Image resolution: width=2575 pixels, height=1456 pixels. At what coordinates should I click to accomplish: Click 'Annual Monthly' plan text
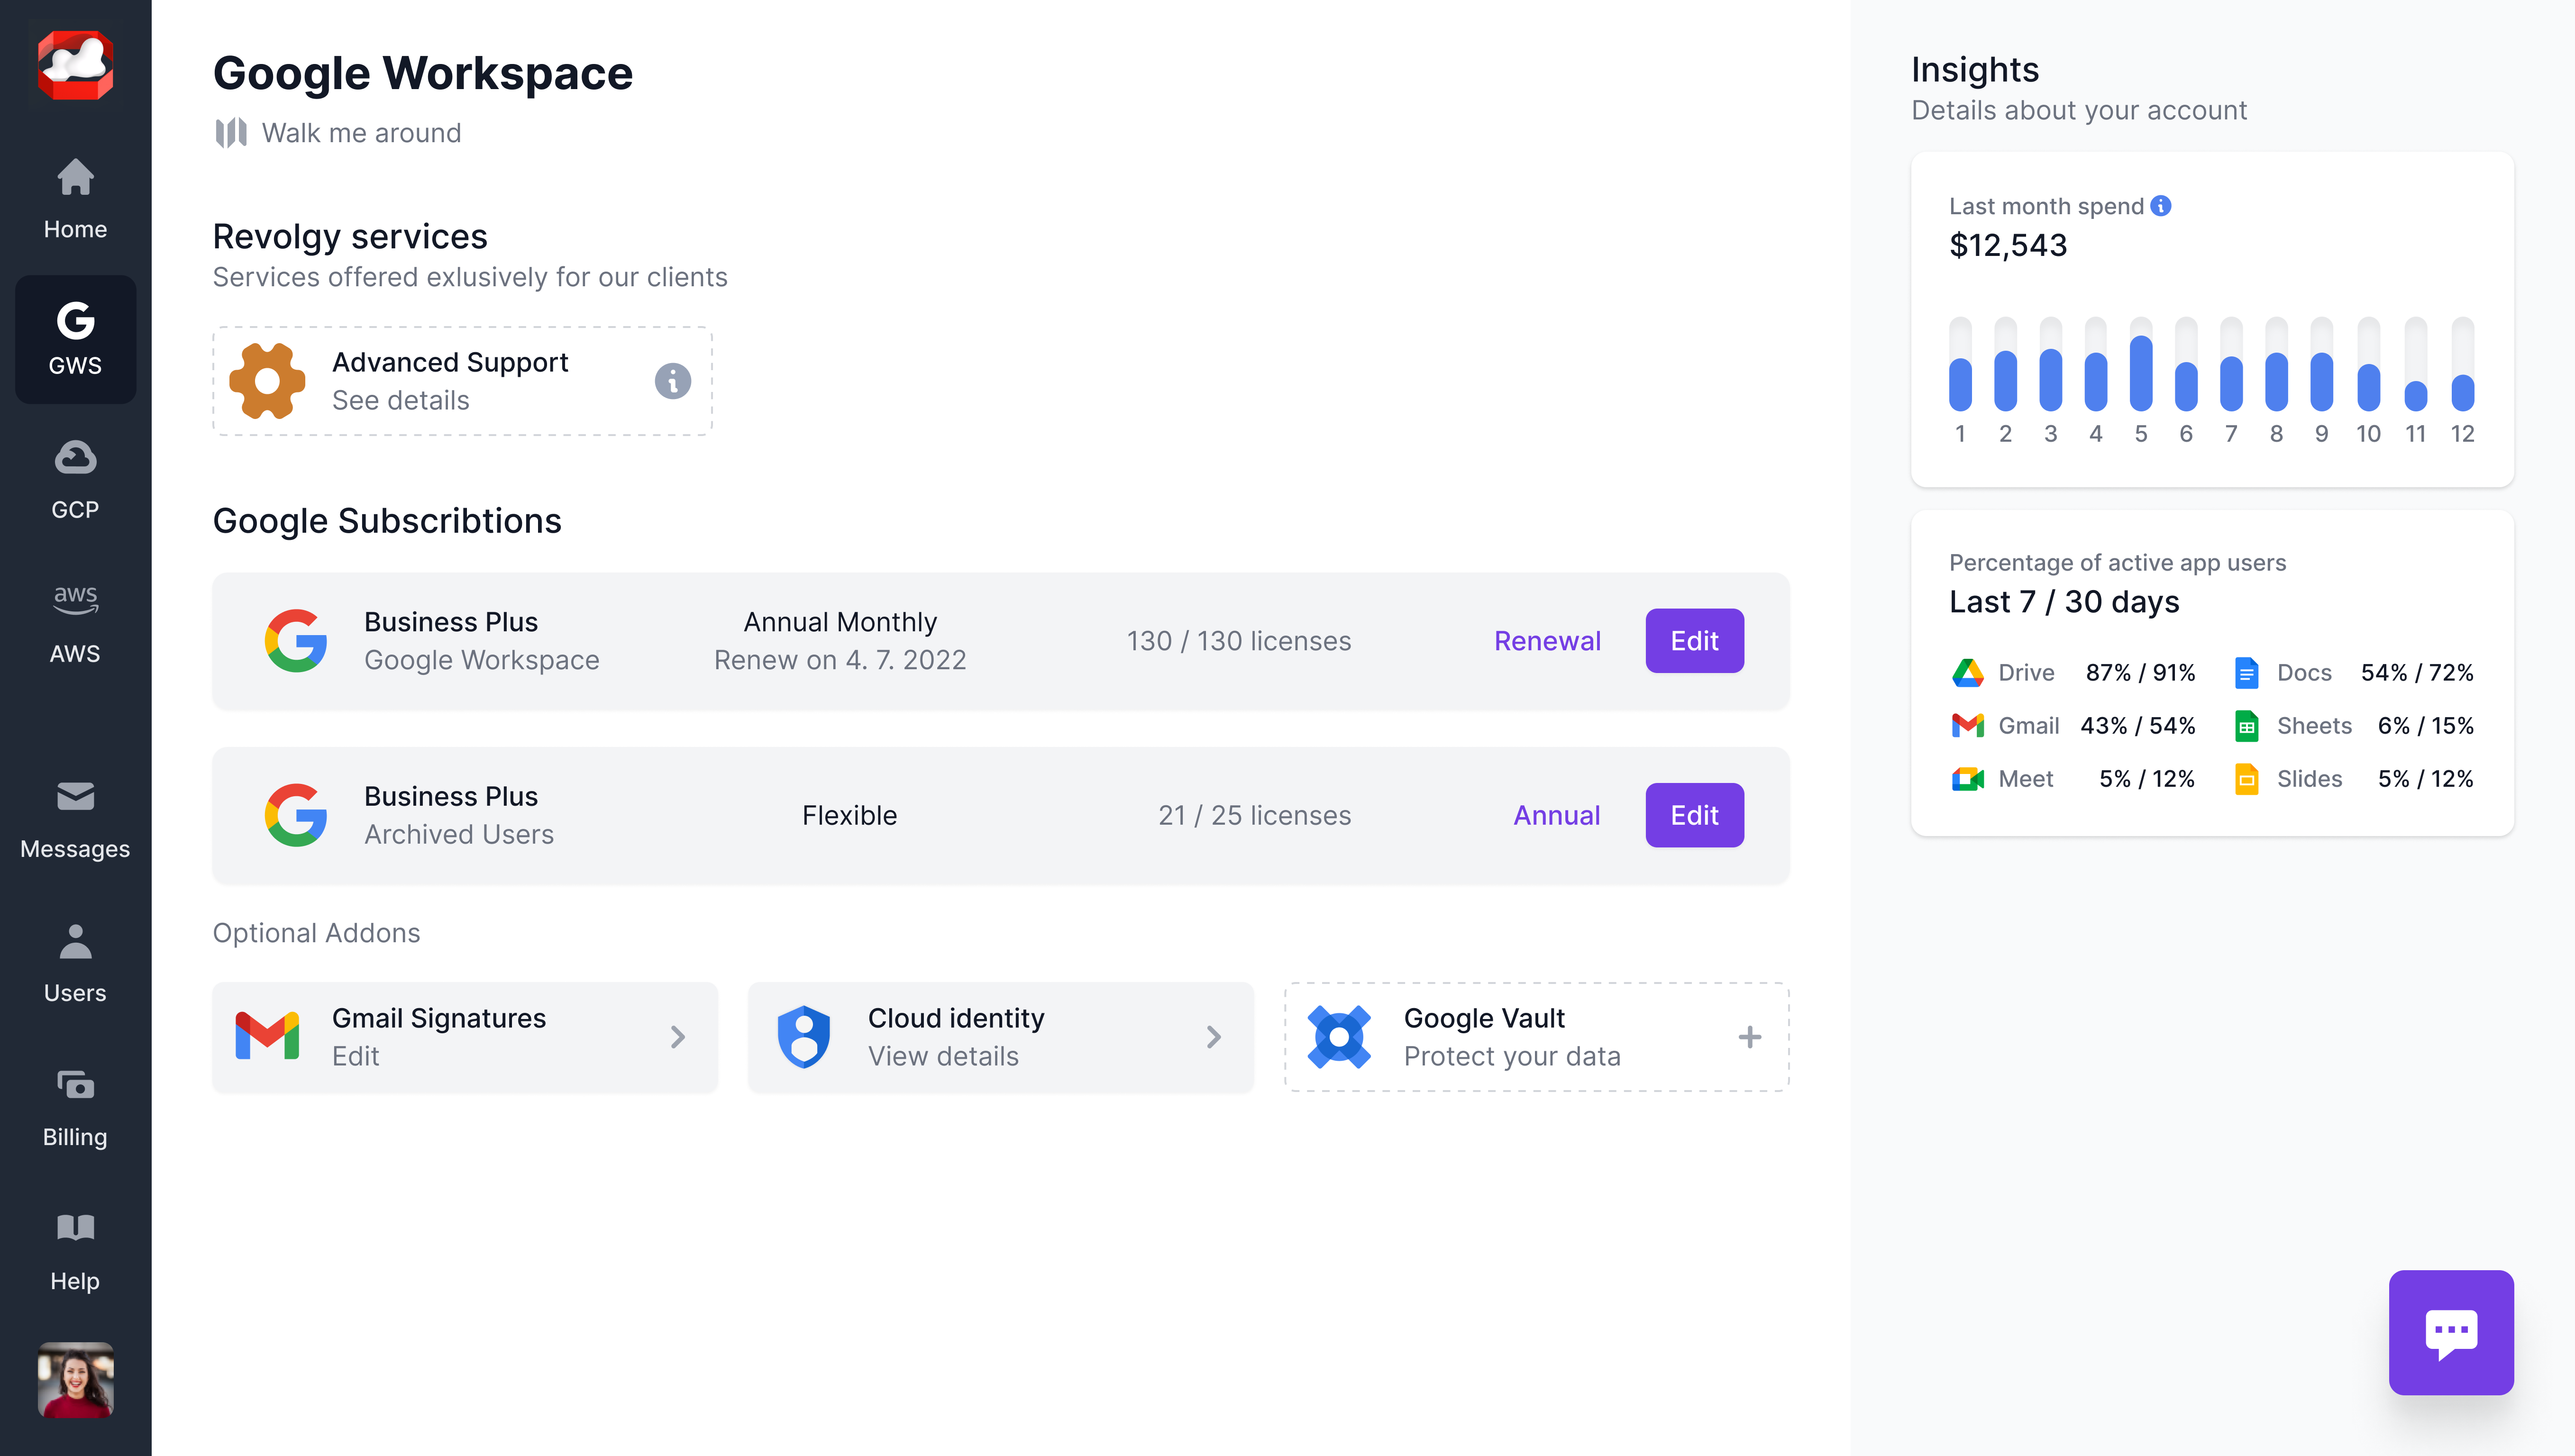coord(840,622)
